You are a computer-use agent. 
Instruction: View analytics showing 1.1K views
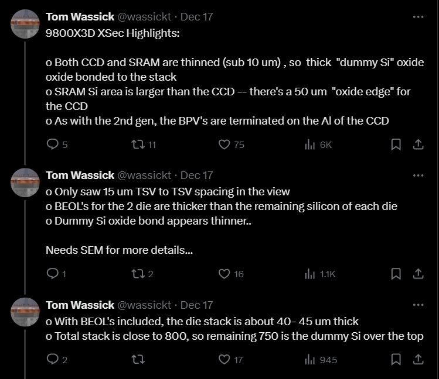311,274
